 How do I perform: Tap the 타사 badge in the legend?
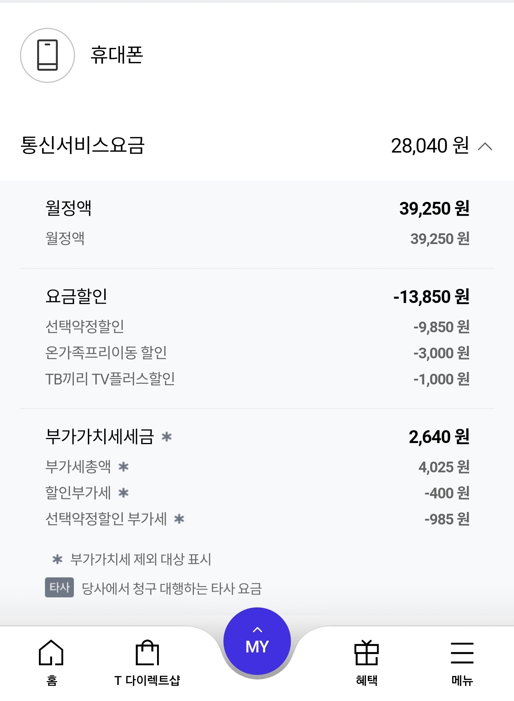(x=59, y=587)
